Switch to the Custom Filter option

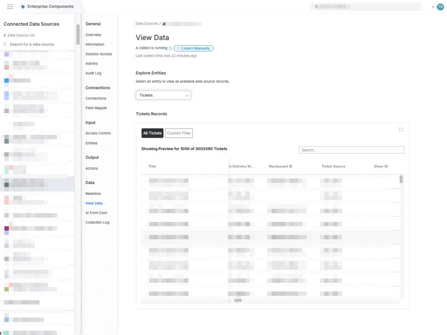[179, 133]
